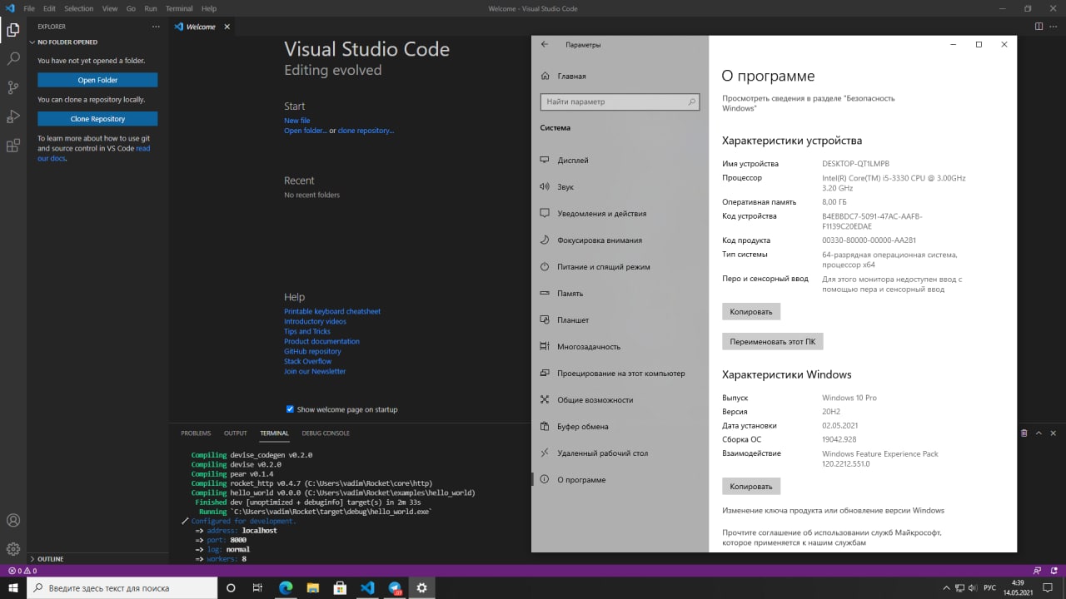
Task: Open the Selection menu
Action: coord(79,8)
